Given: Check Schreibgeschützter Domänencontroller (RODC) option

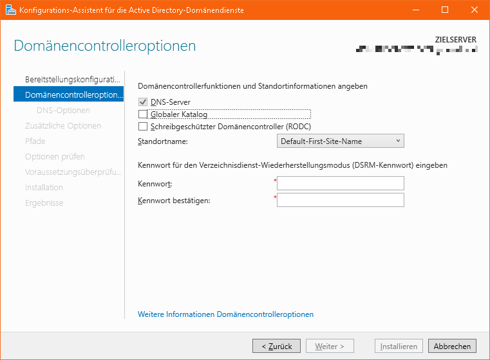Looking at the screenshot, I should point(143,127).
